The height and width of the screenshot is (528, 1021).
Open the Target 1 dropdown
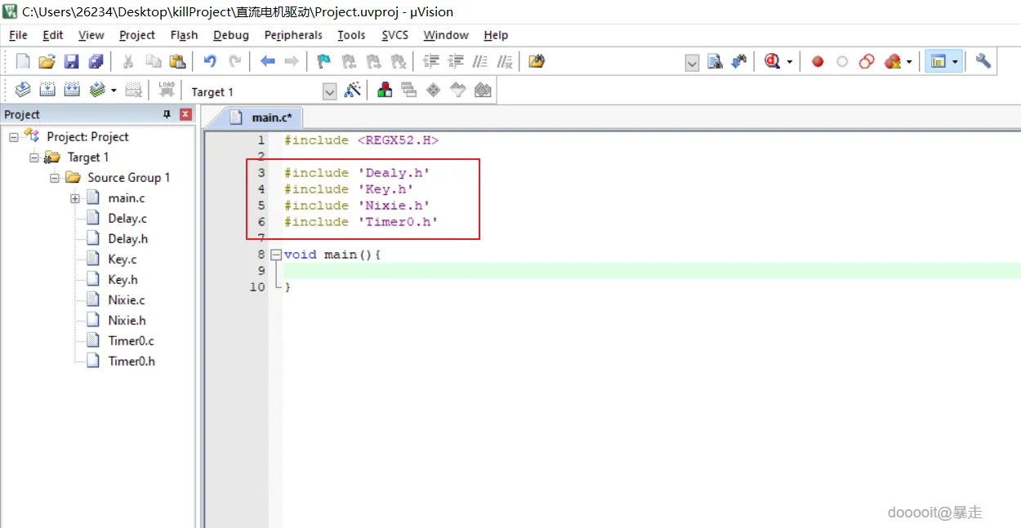(329, 91)
